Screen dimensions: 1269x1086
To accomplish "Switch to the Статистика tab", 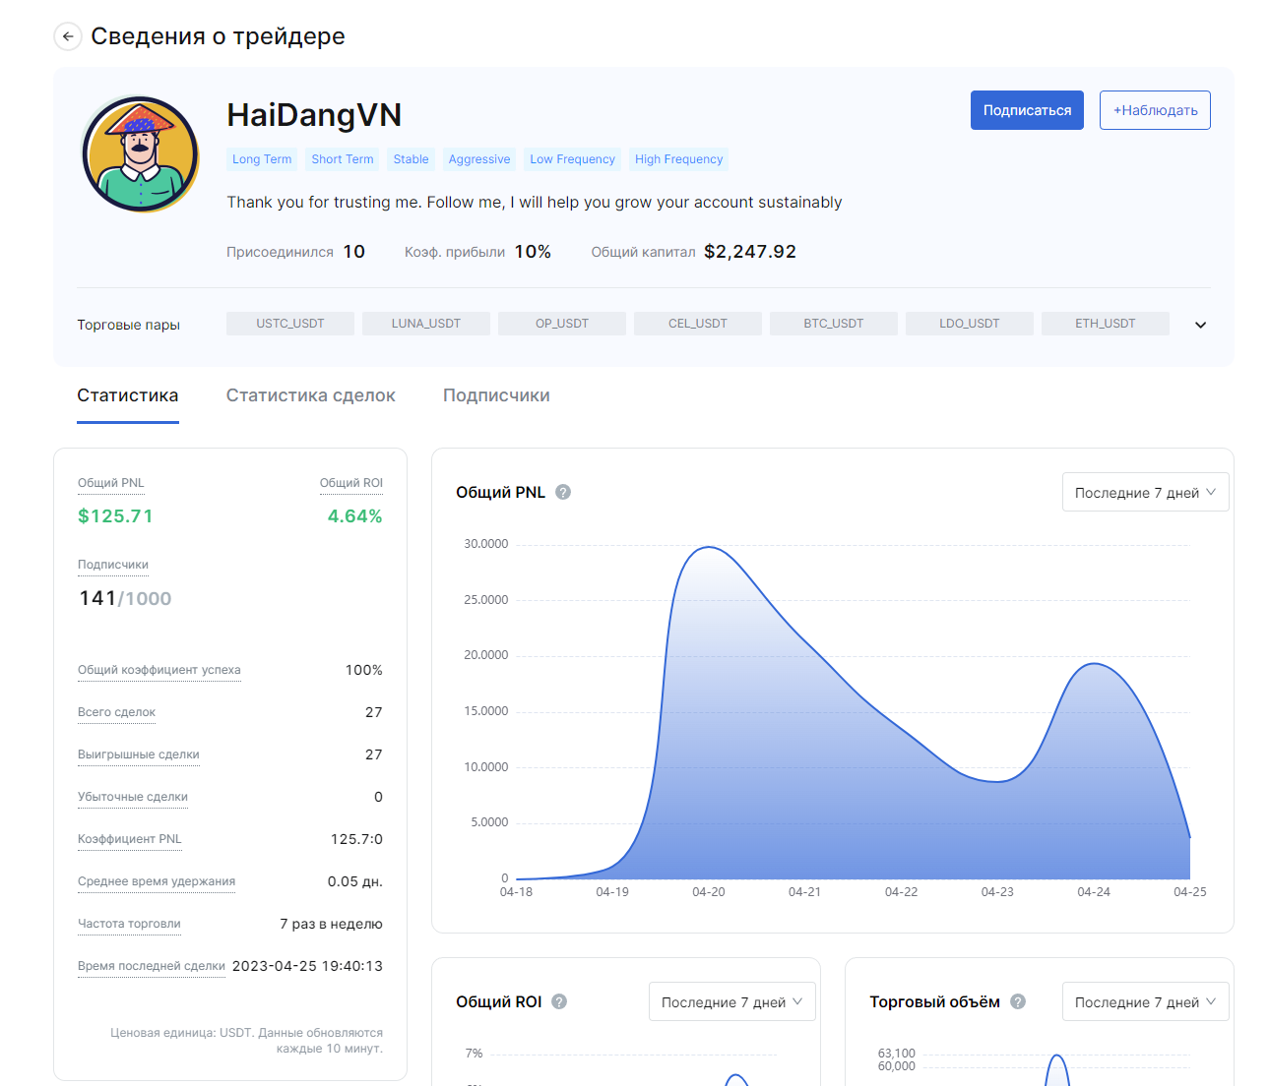I will (x=128, y=395).
